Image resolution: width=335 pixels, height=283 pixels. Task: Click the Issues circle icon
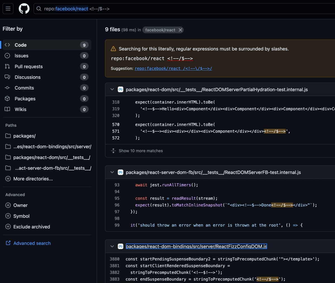[x=8, y=56]
